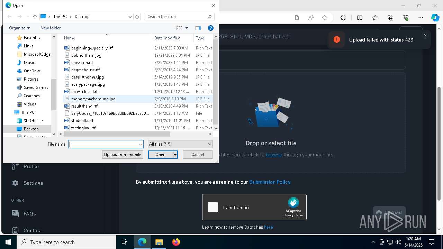
Task: Click the Up to parent folder arrow
Action: point(35,17)
